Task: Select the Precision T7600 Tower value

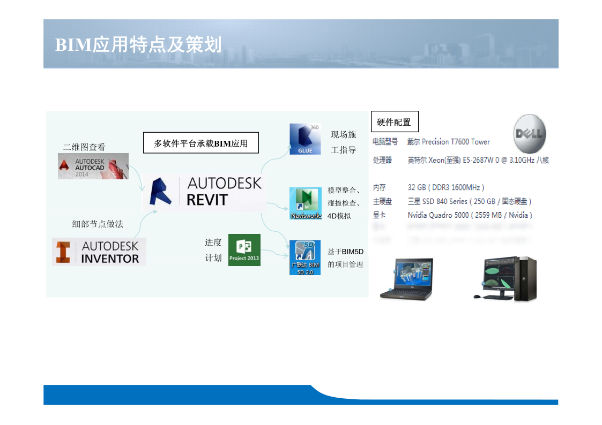Action: (x=449, y=142)
